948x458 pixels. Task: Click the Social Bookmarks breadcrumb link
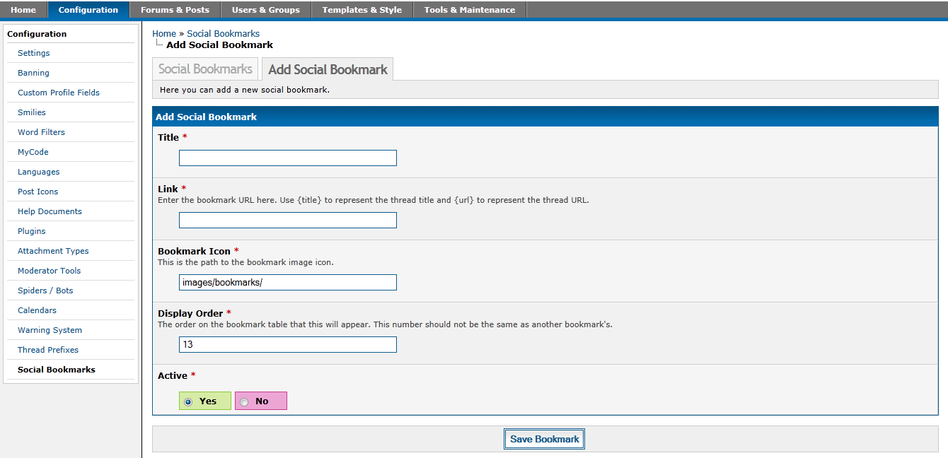pyautogui.click(x=223, y=33)
